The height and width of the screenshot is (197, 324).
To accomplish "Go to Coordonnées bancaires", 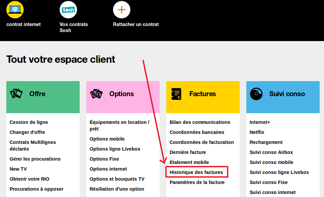I will 197,132.
